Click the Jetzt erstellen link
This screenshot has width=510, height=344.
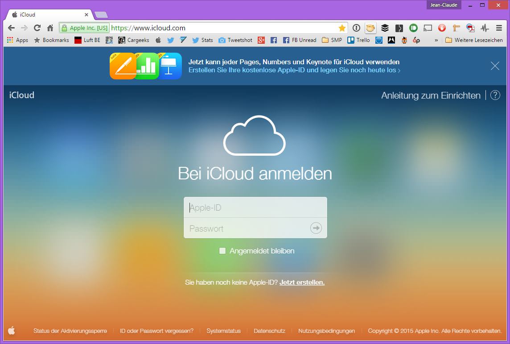302,282
